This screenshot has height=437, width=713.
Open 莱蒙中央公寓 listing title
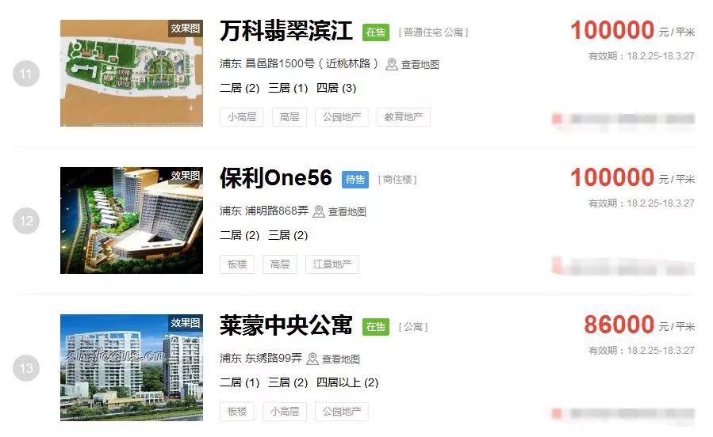coord(286,325)
